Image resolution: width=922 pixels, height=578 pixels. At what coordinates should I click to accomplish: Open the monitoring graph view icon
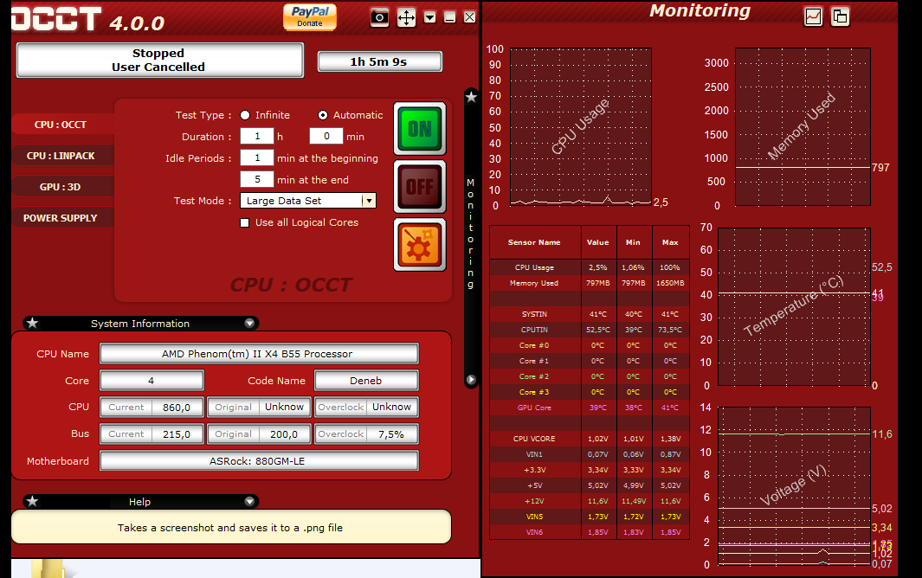click(813, 16)
